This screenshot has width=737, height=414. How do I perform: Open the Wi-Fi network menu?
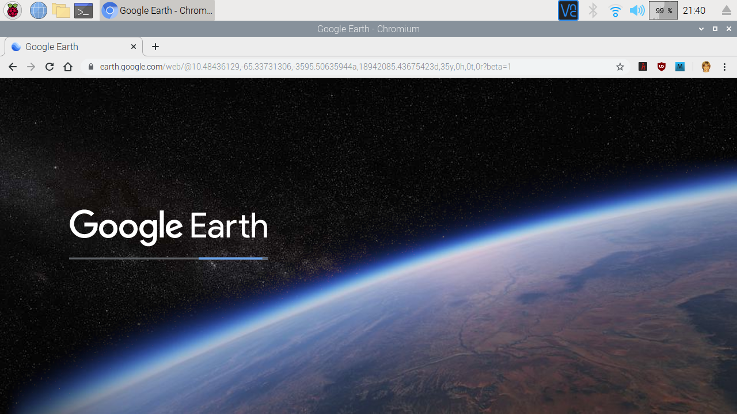616,10
